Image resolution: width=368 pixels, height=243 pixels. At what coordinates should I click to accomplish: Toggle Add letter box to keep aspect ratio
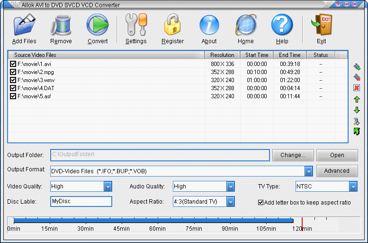coord(260,203)
